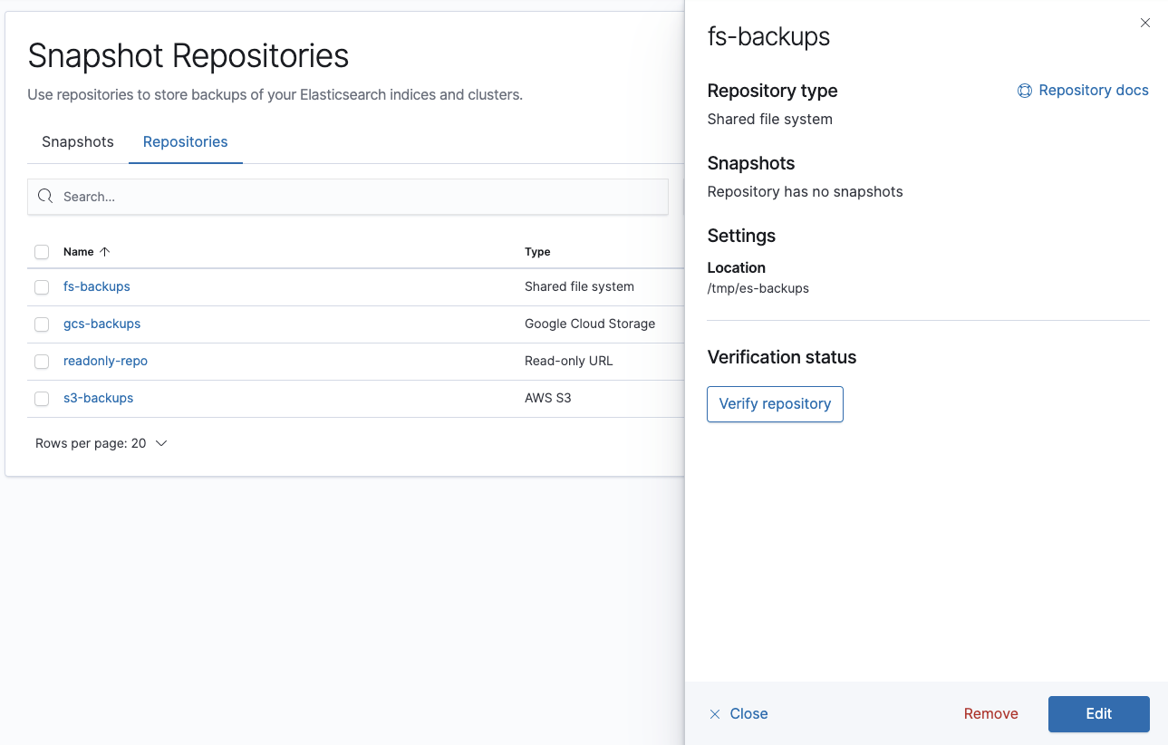The image size is (1168, 745).
Task: Open the s3-backups repository
Action: pos(98,398)
